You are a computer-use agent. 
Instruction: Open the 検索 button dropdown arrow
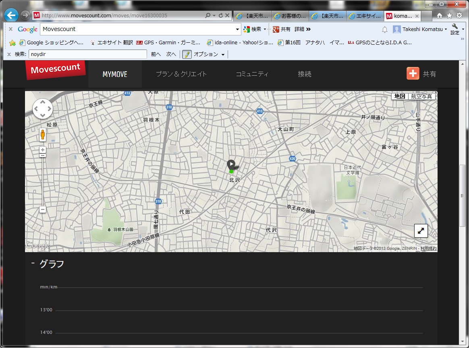point(265,29)
